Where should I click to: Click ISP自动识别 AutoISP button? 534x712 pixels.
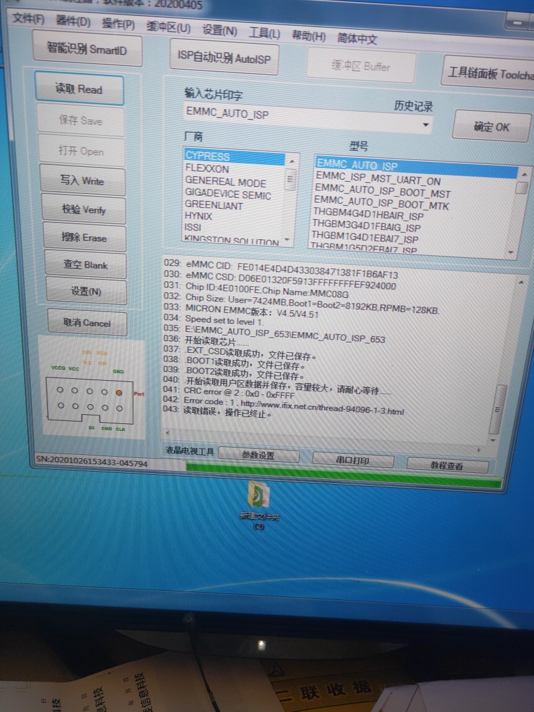pyautogui.click(x=224, y=58)
